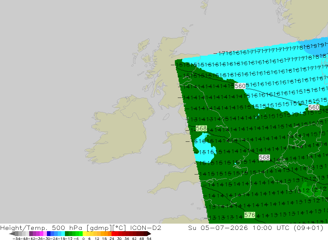Viewport: 328px width, 240px height.
Task: Click the darkest green swatch on the color scale
Action: [x=67, y=234]
